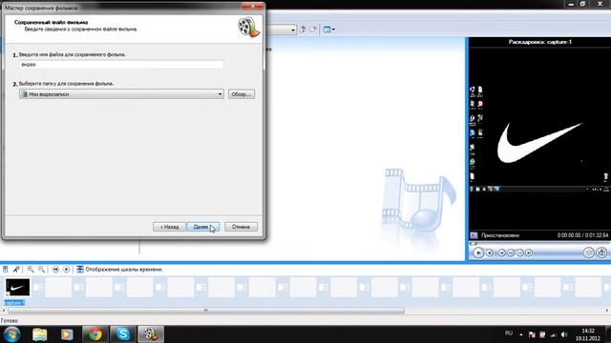
Task: Open Windows Media Player from the taskbar
Action: point(67,334)
